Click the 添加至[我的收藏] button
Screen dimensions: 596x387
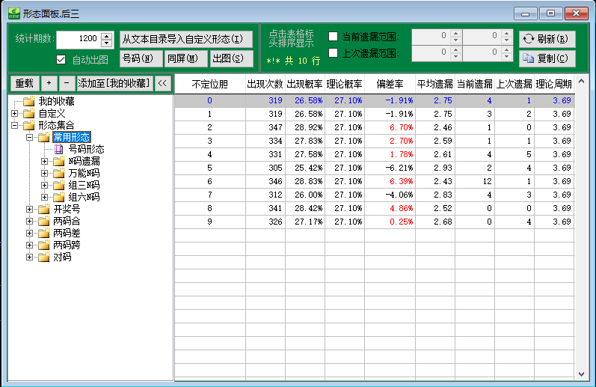click(x=114, y=83)
